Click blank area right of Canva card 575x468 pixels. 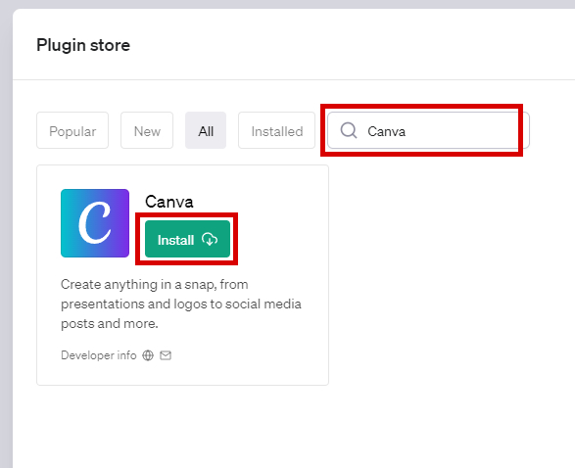[451, 275]
